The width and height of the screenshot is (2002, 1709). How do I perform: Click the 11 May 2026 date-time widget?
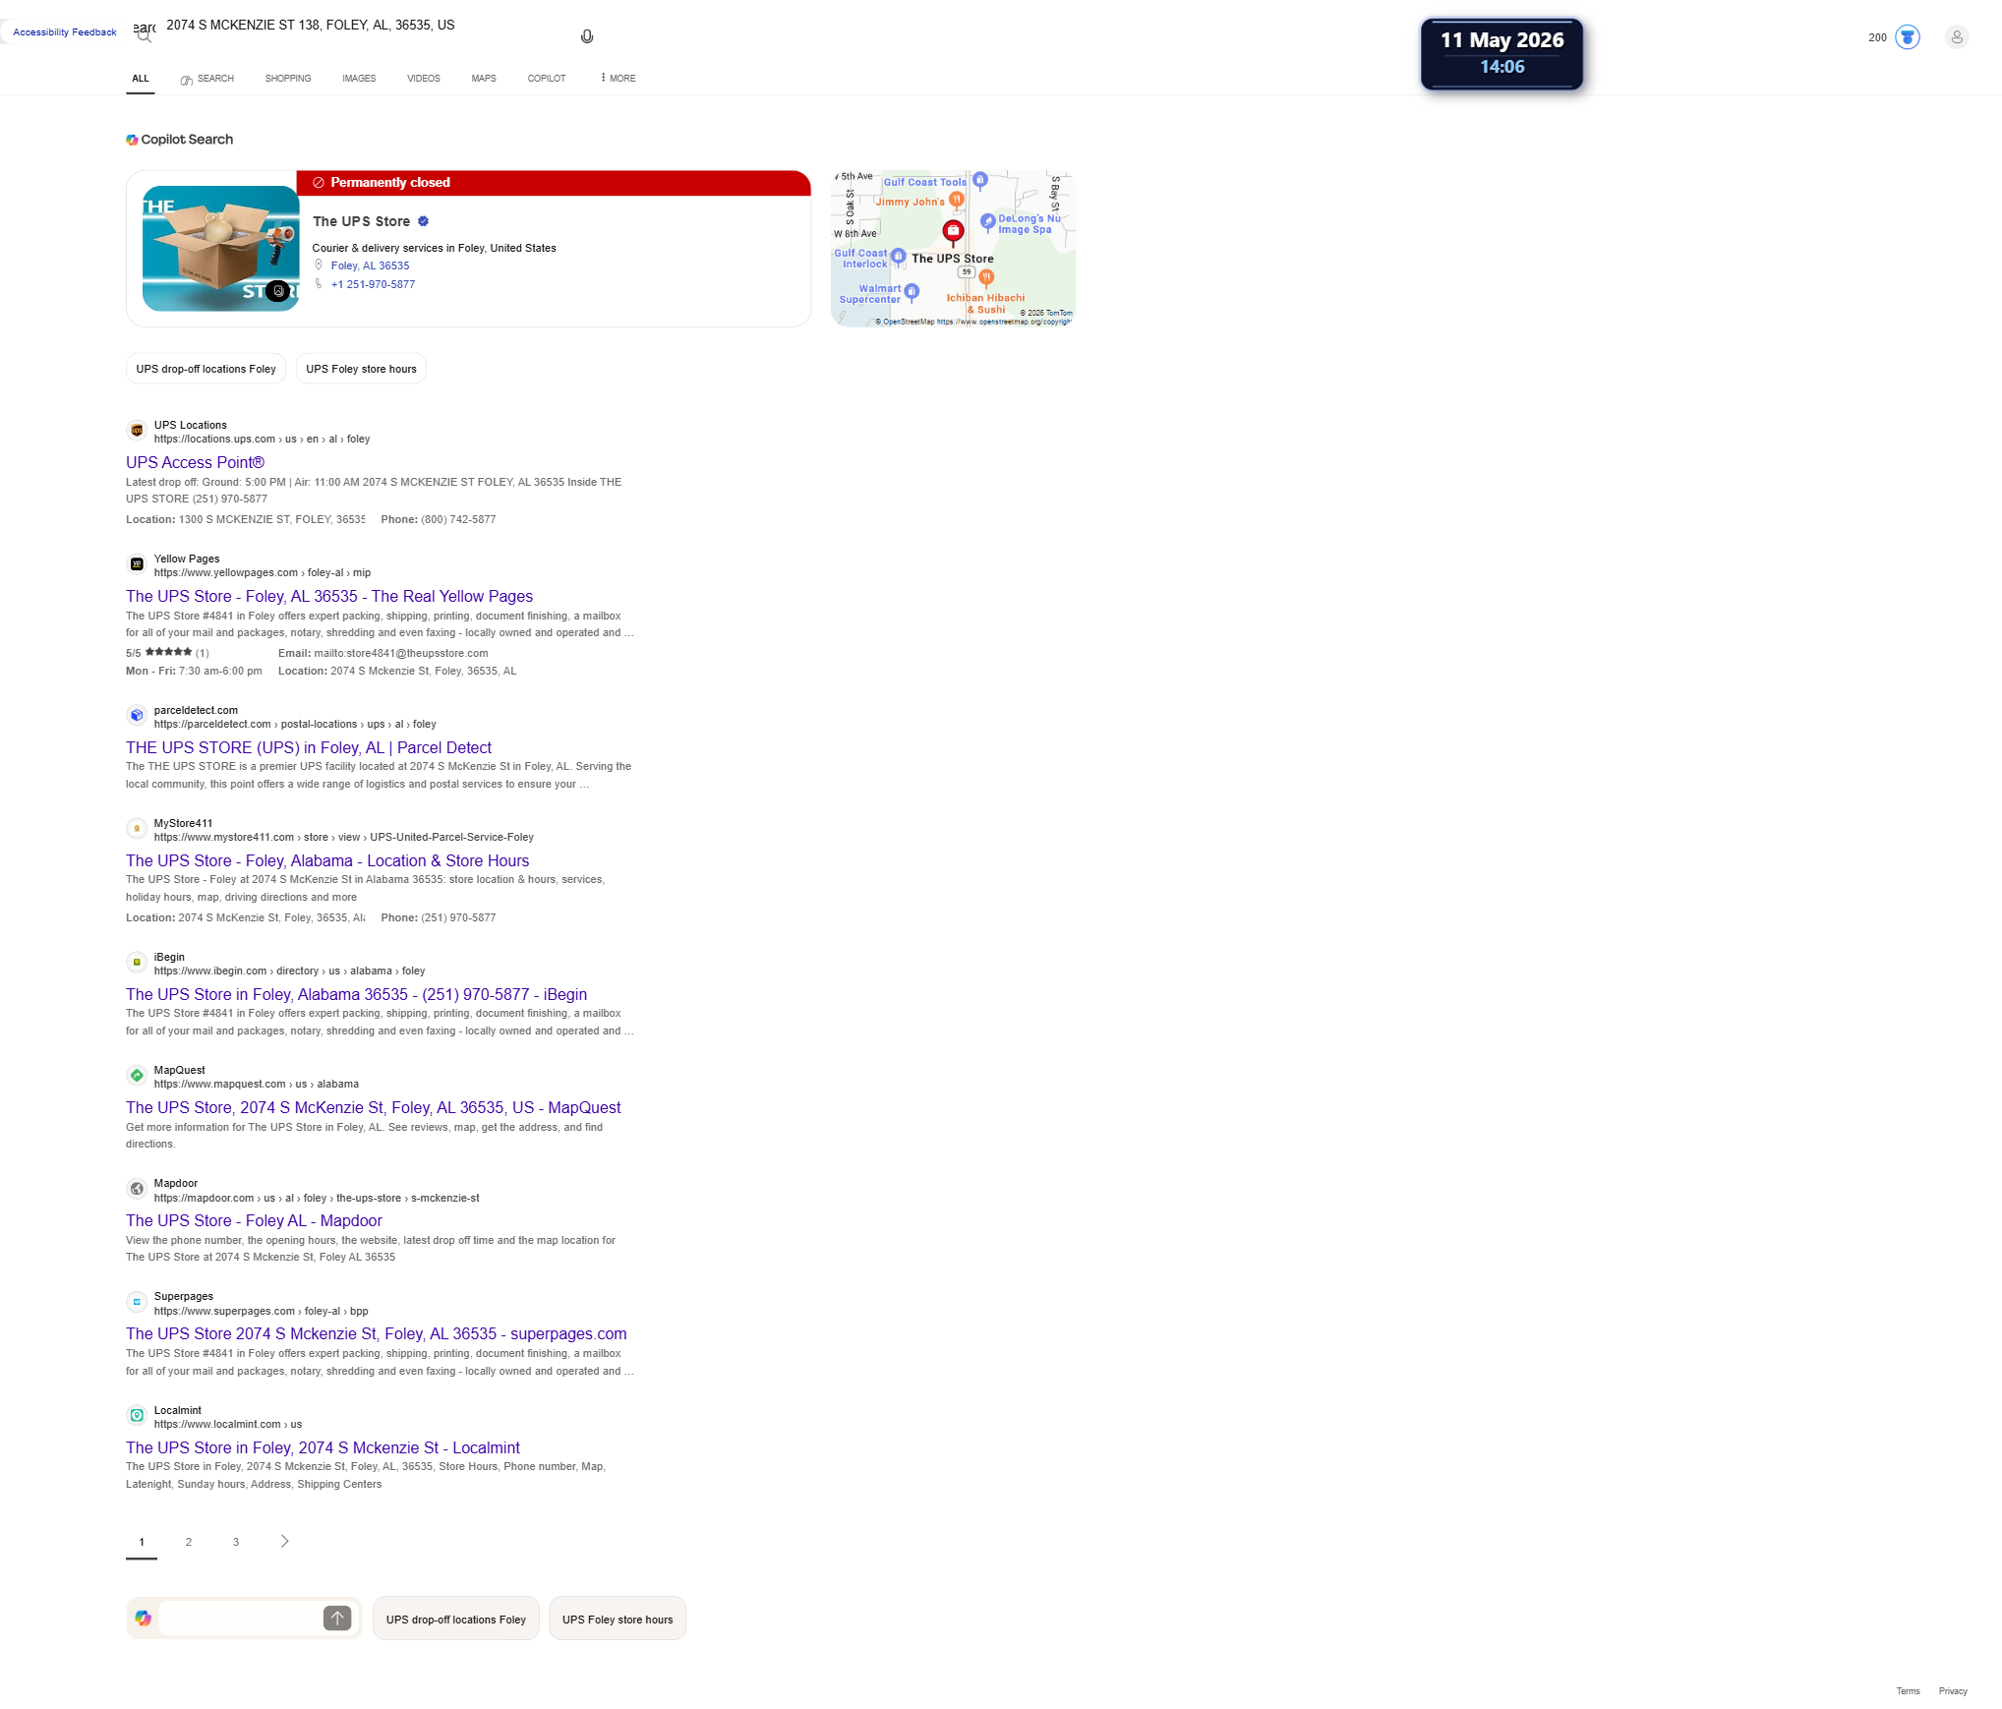(x=1502, y=54)
